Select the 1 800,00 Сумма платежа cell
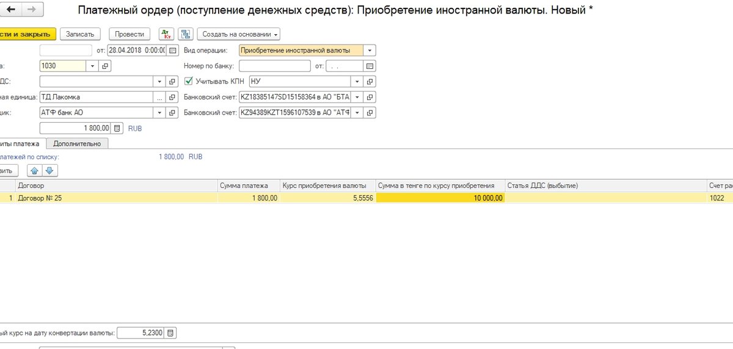Image resolution: width=733 pixels, height=349 pixels. tap(249, 198)
